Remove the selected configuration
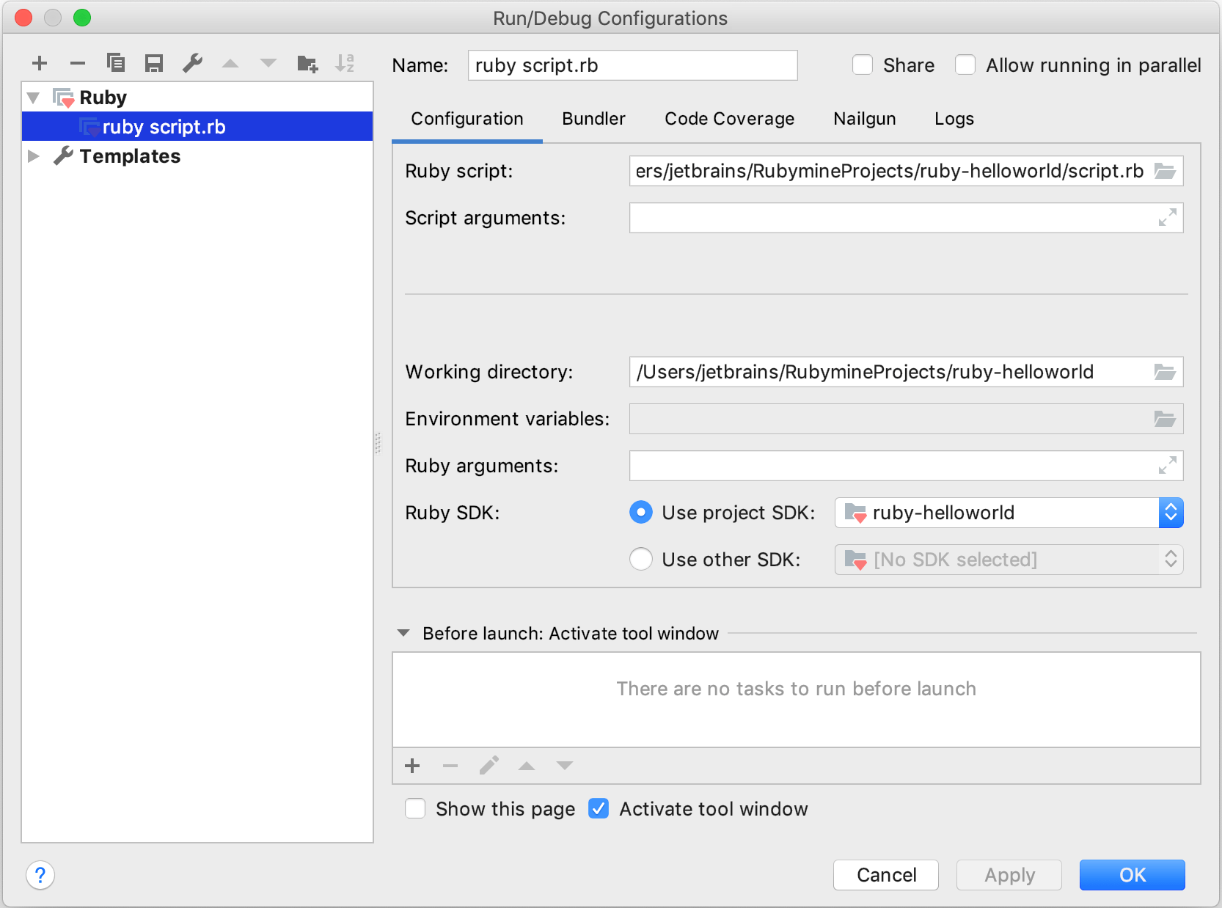Viewport: 1222px width, 908px height. tap(78, 63)
